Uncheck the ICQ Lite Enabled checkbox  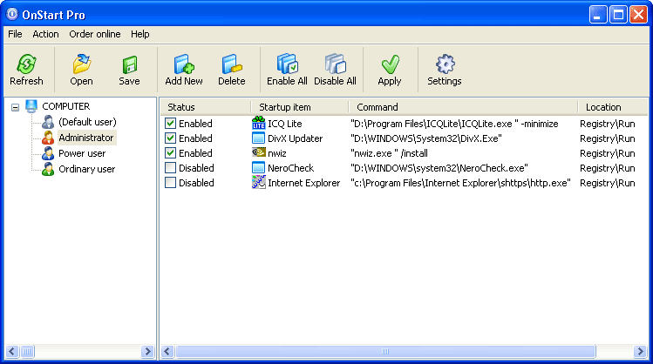170,124
